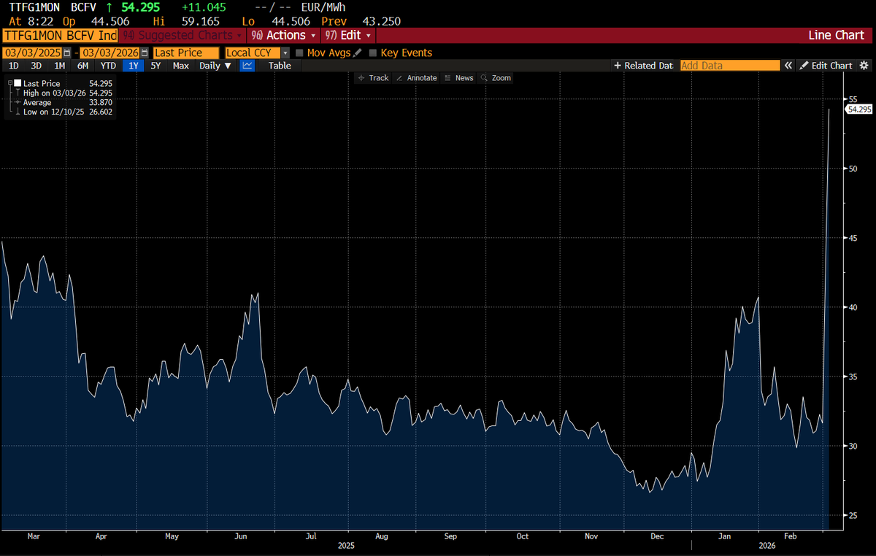This screenshot has width=876, height=556.
Task: Open the Local CCY currency dropdown arrow
Action: (285, 53)
